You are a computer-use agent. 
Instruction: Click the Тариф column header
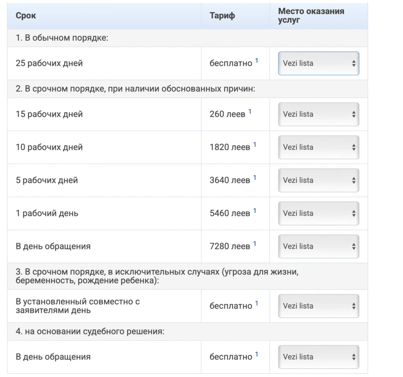pos(222,16)
